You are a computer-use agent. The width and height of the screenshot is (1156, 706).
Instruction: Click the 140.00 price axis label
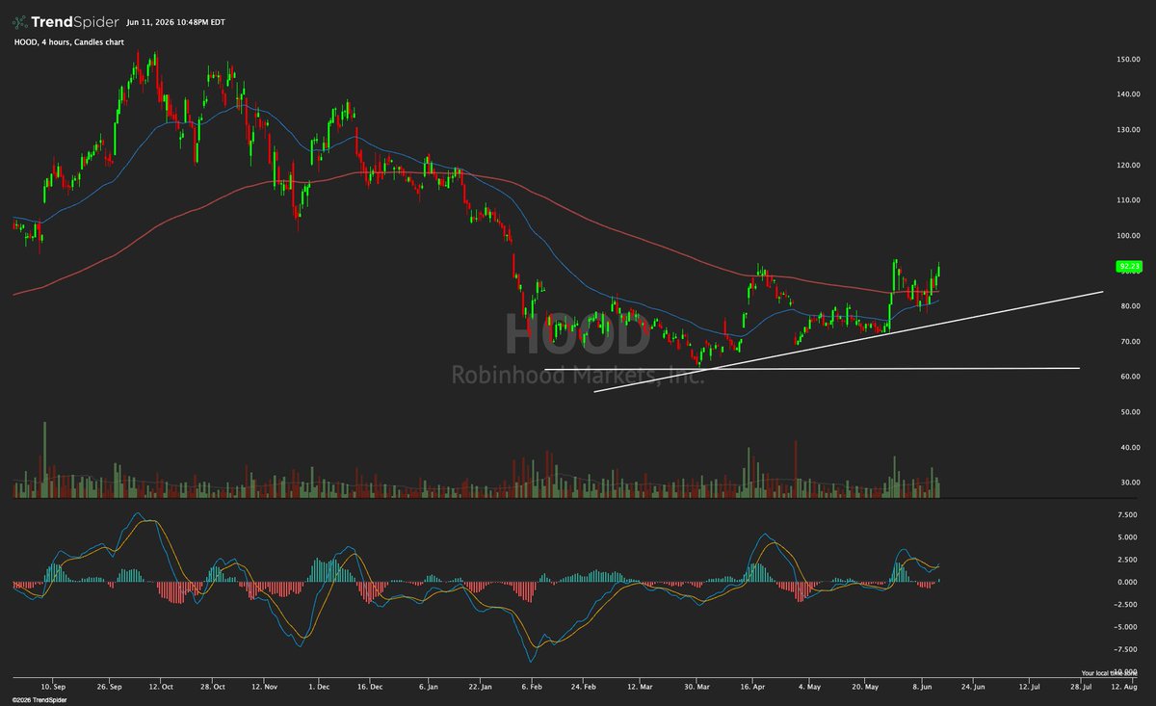point(1129,94)
